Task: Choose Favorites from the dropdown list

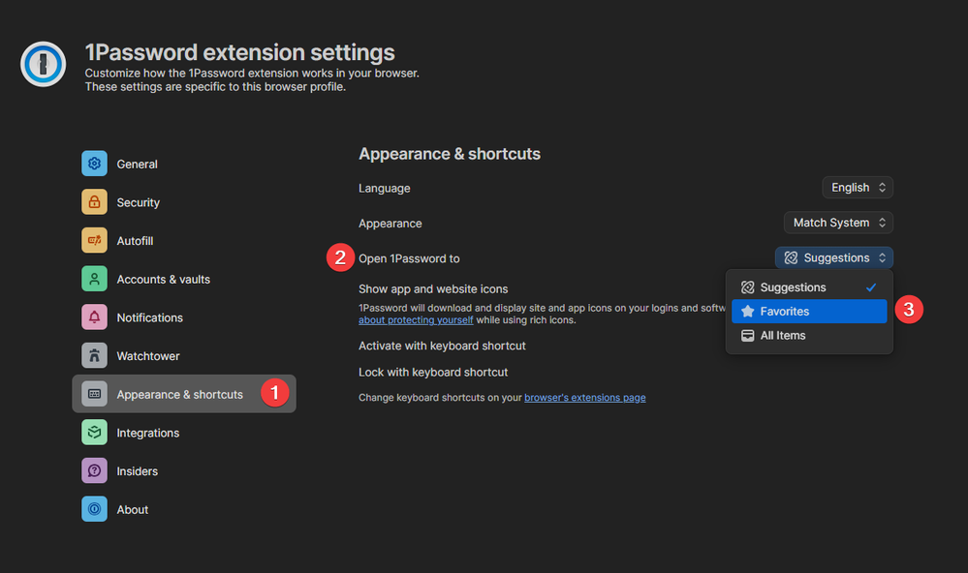Action: (x=808, y=312)
